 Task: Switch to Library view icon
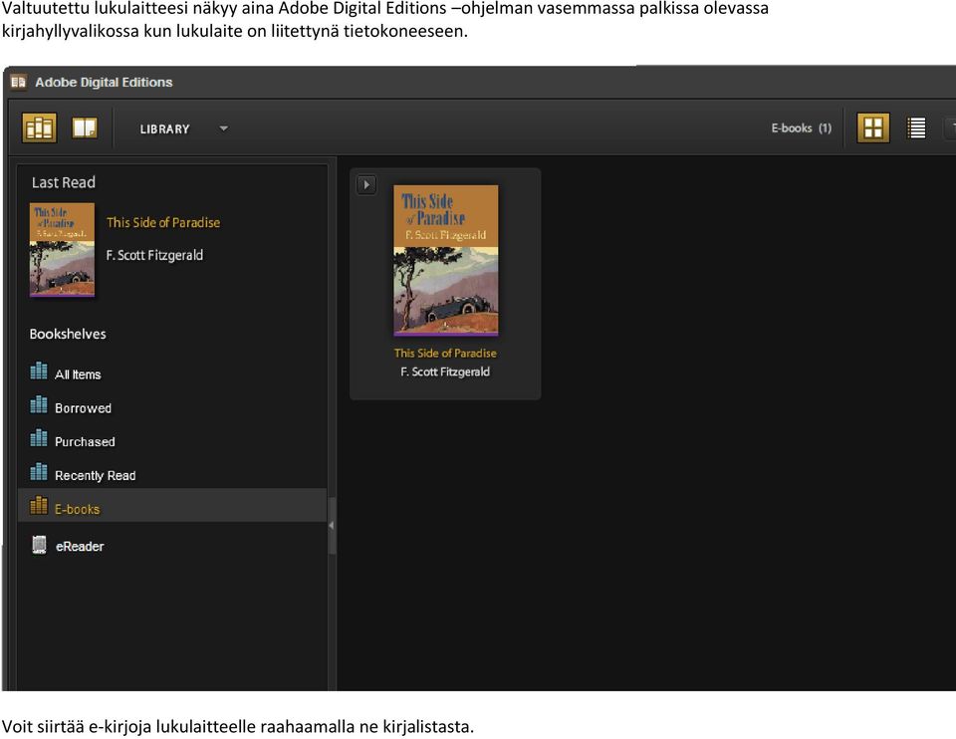pos(39,128)
